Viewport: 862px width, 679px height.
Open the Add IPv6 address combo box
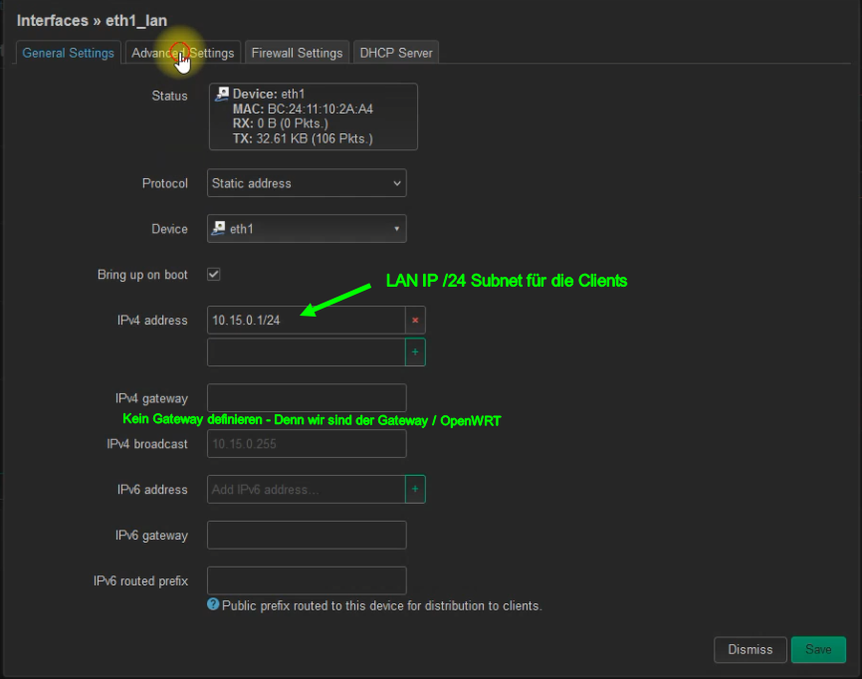(x=306, y=489)
